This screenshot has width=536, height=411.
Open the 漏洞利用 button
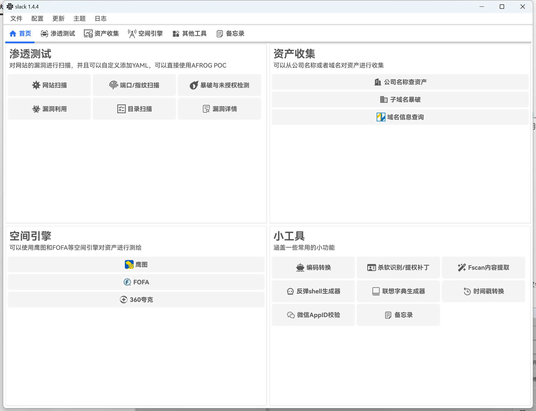[49, 109]
